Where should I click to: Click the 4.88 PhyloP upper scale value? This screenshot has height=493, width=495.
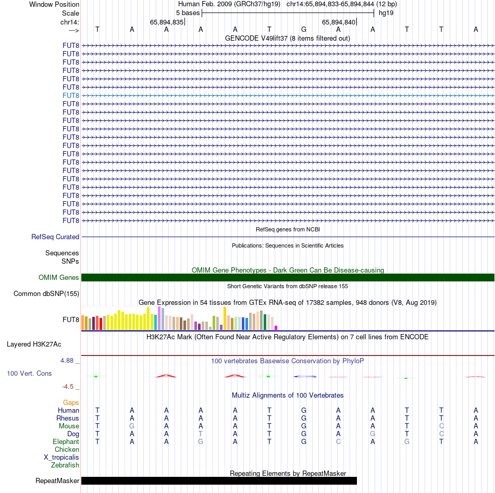pos(67,360)
